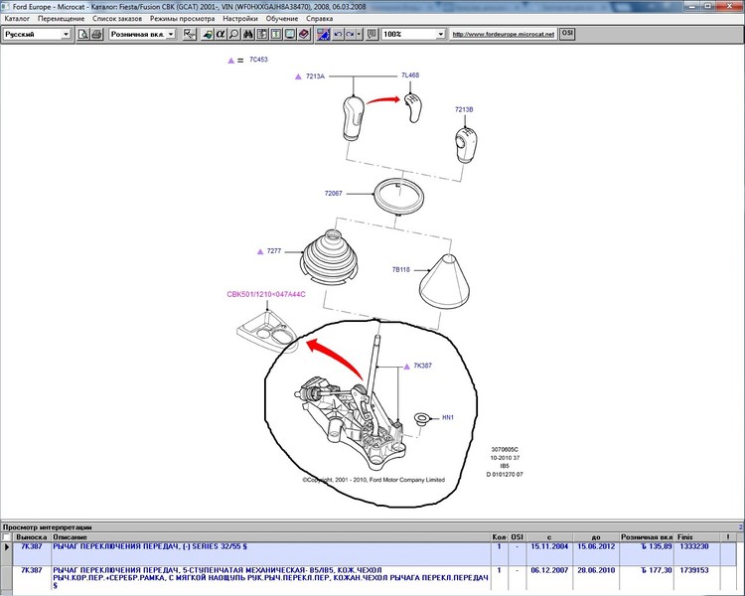Image resolution: width=745 pixels, height=596 pixels.
Task: Click the 7277 callout in the diagram
Action: point(274,251)
